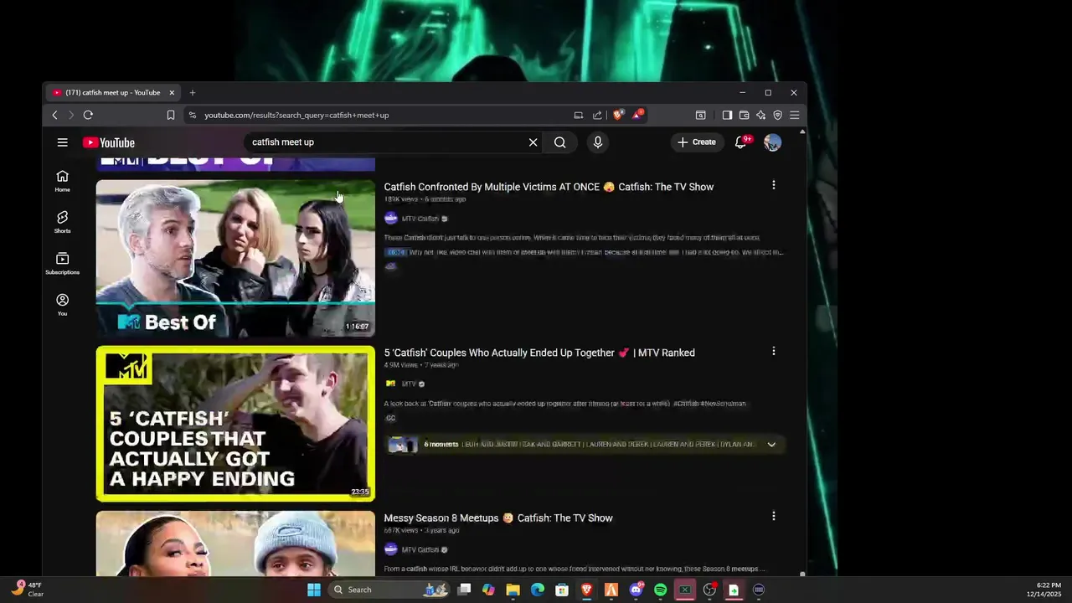This screenshot has height=603, width=1072.
Task: Open more options for Catfish Confronted video
Action: (x=773, y=184)
